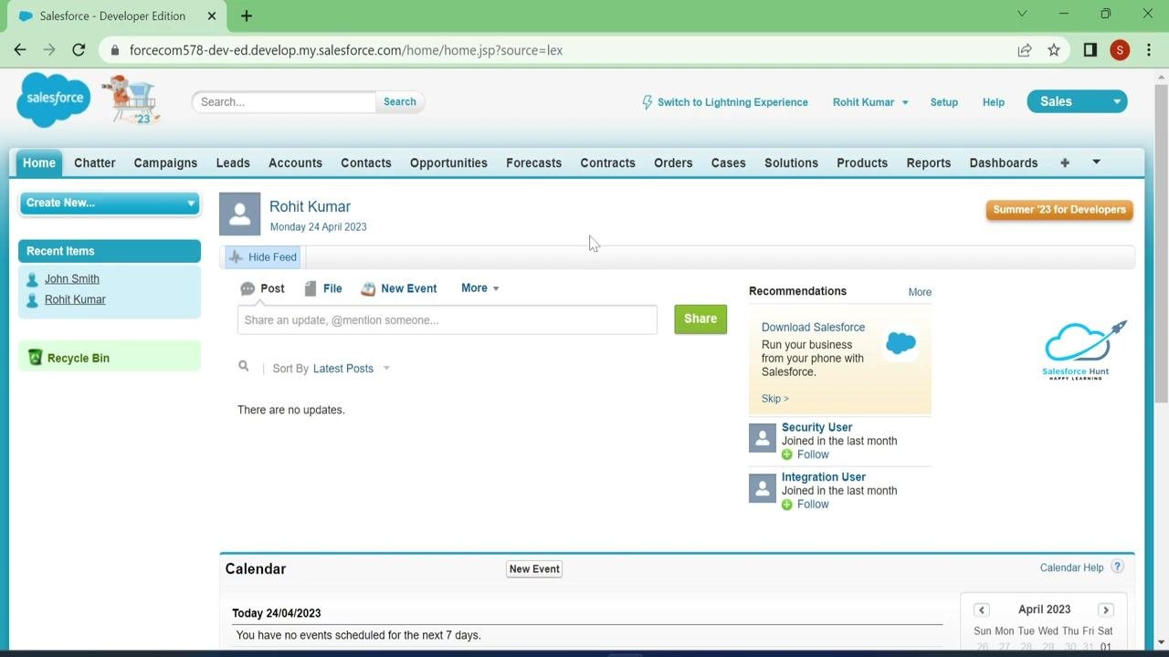Open the Campaigns tab
Image resolution: width=1169 pixels, height=657 pixels.
coord(165,162)
